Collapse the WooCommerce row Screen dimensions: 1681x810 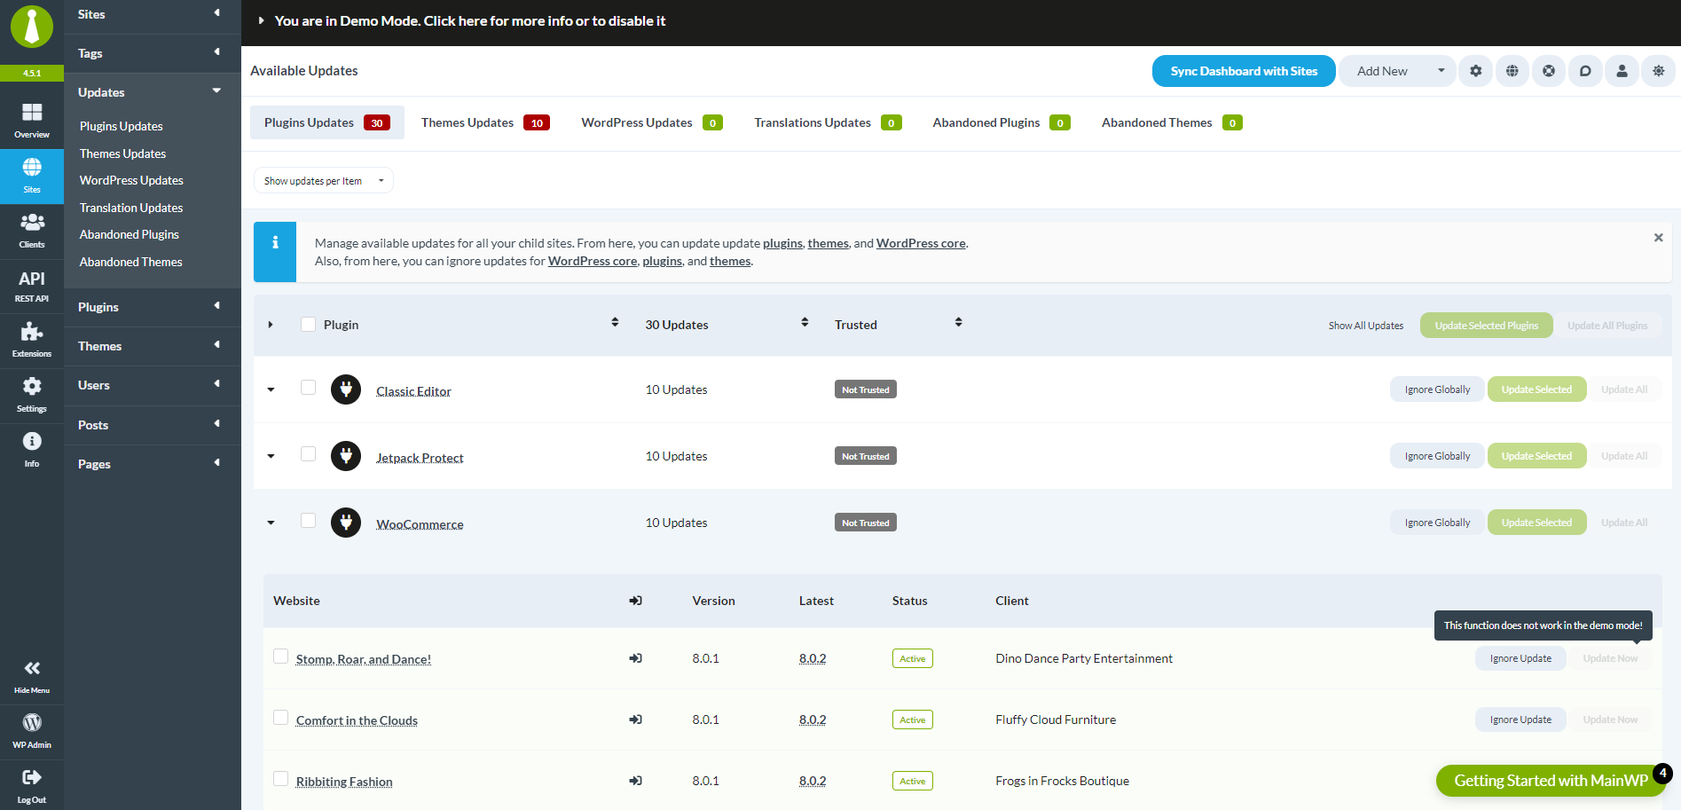pyautogui.click(x=271, y=523)
